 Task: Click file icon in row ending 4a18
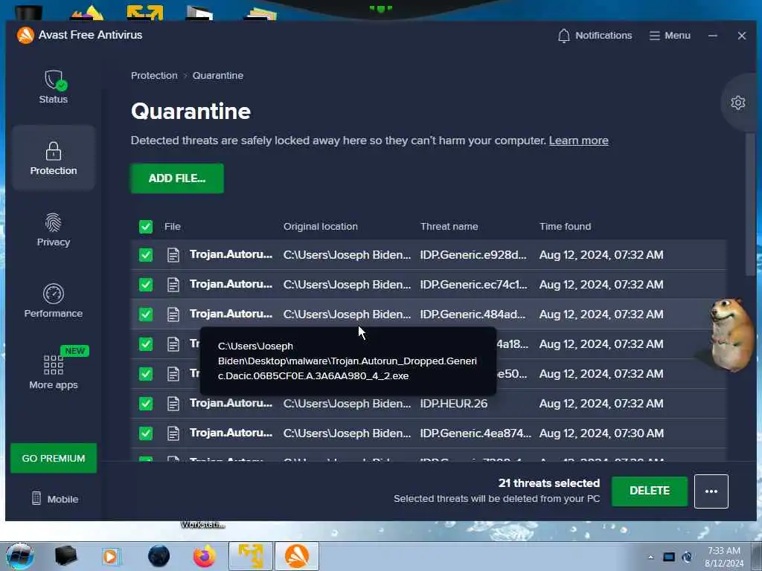pyautogui.click(x=173, y=344)
